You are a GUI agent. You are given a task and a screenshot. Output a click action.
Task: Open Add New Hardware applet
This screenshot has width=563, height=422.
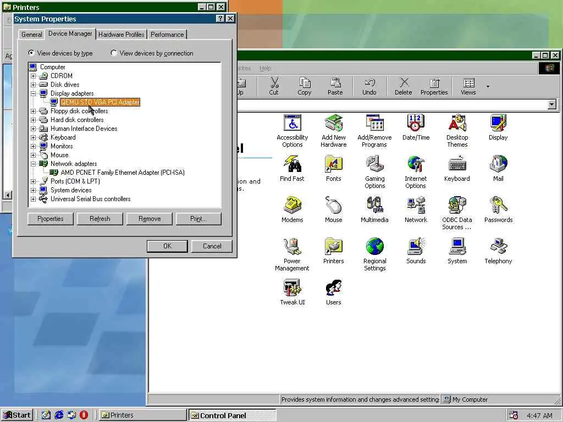pos(334,131)
